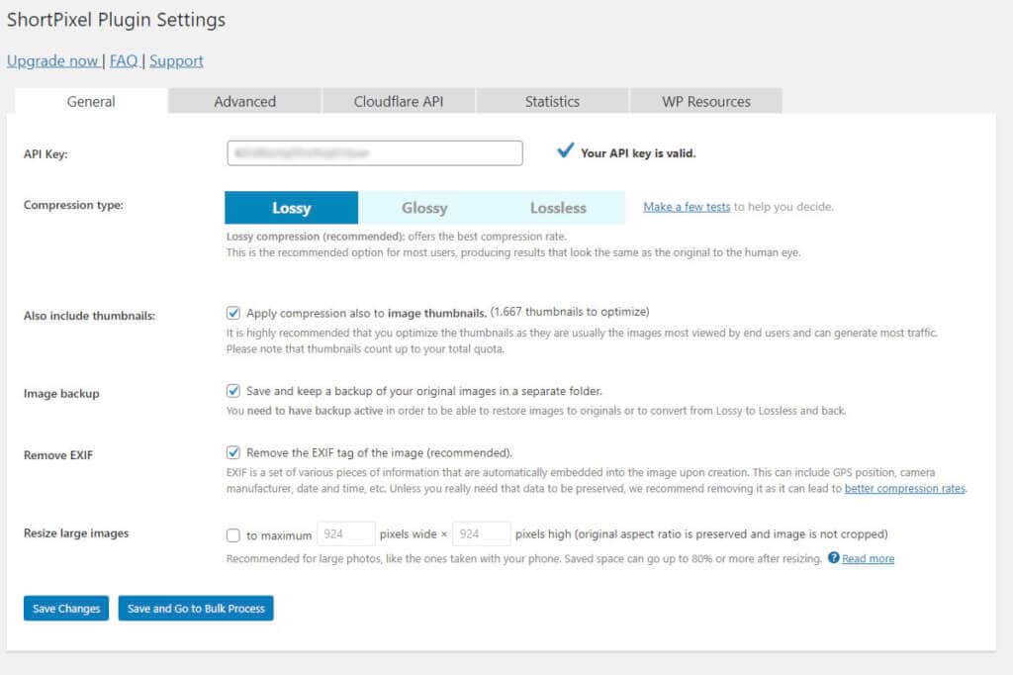Click the 'Compression type:' label

click(x=73, y=205)
